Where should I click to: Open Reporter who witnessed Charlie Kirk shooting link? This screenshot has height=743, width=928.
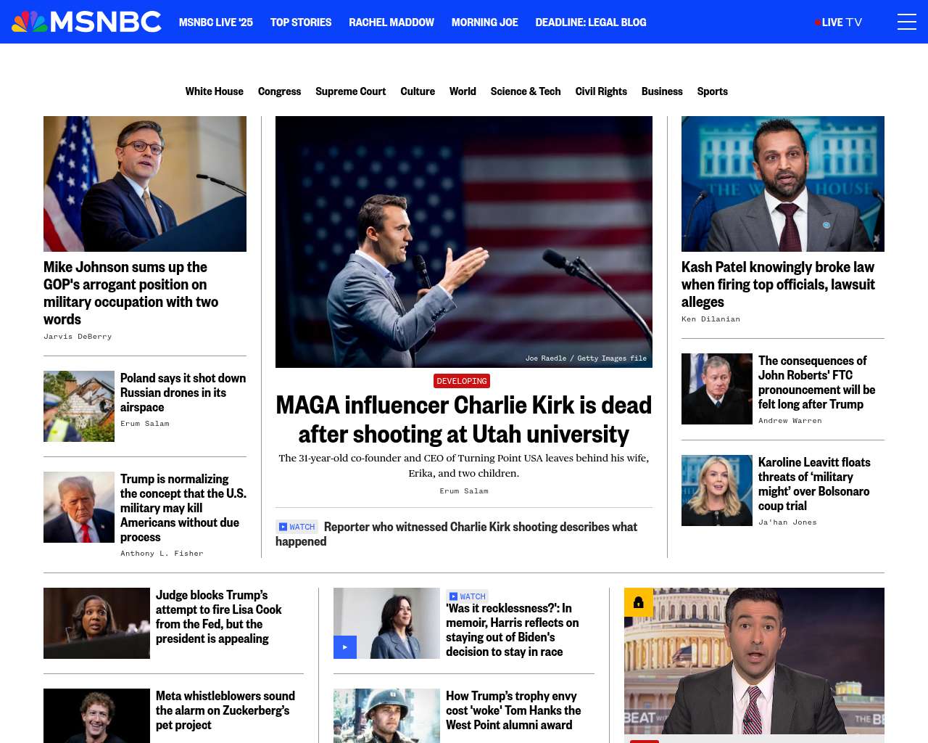456,534
